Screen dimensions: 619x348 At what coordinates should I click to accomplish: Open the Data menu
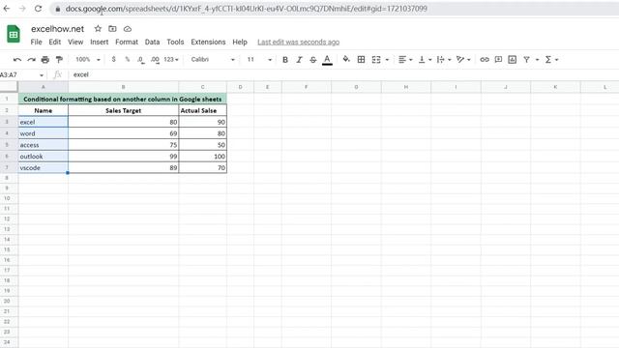pos(152,42)
